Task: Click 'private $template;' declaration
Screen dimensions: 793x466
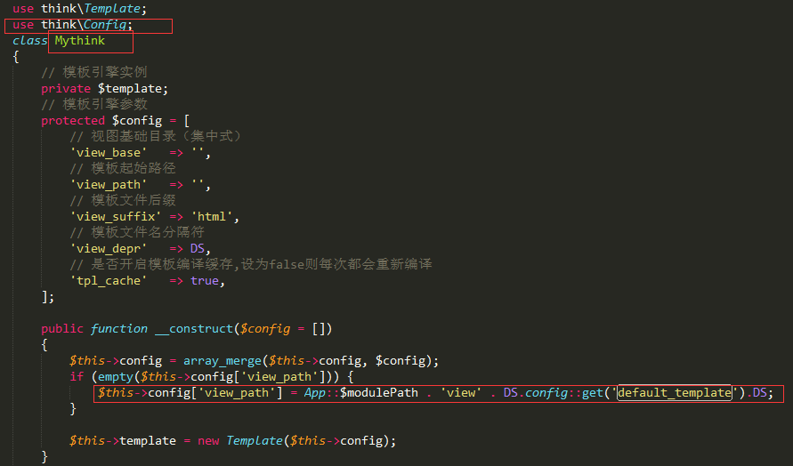Action: (x=104, y=88)
